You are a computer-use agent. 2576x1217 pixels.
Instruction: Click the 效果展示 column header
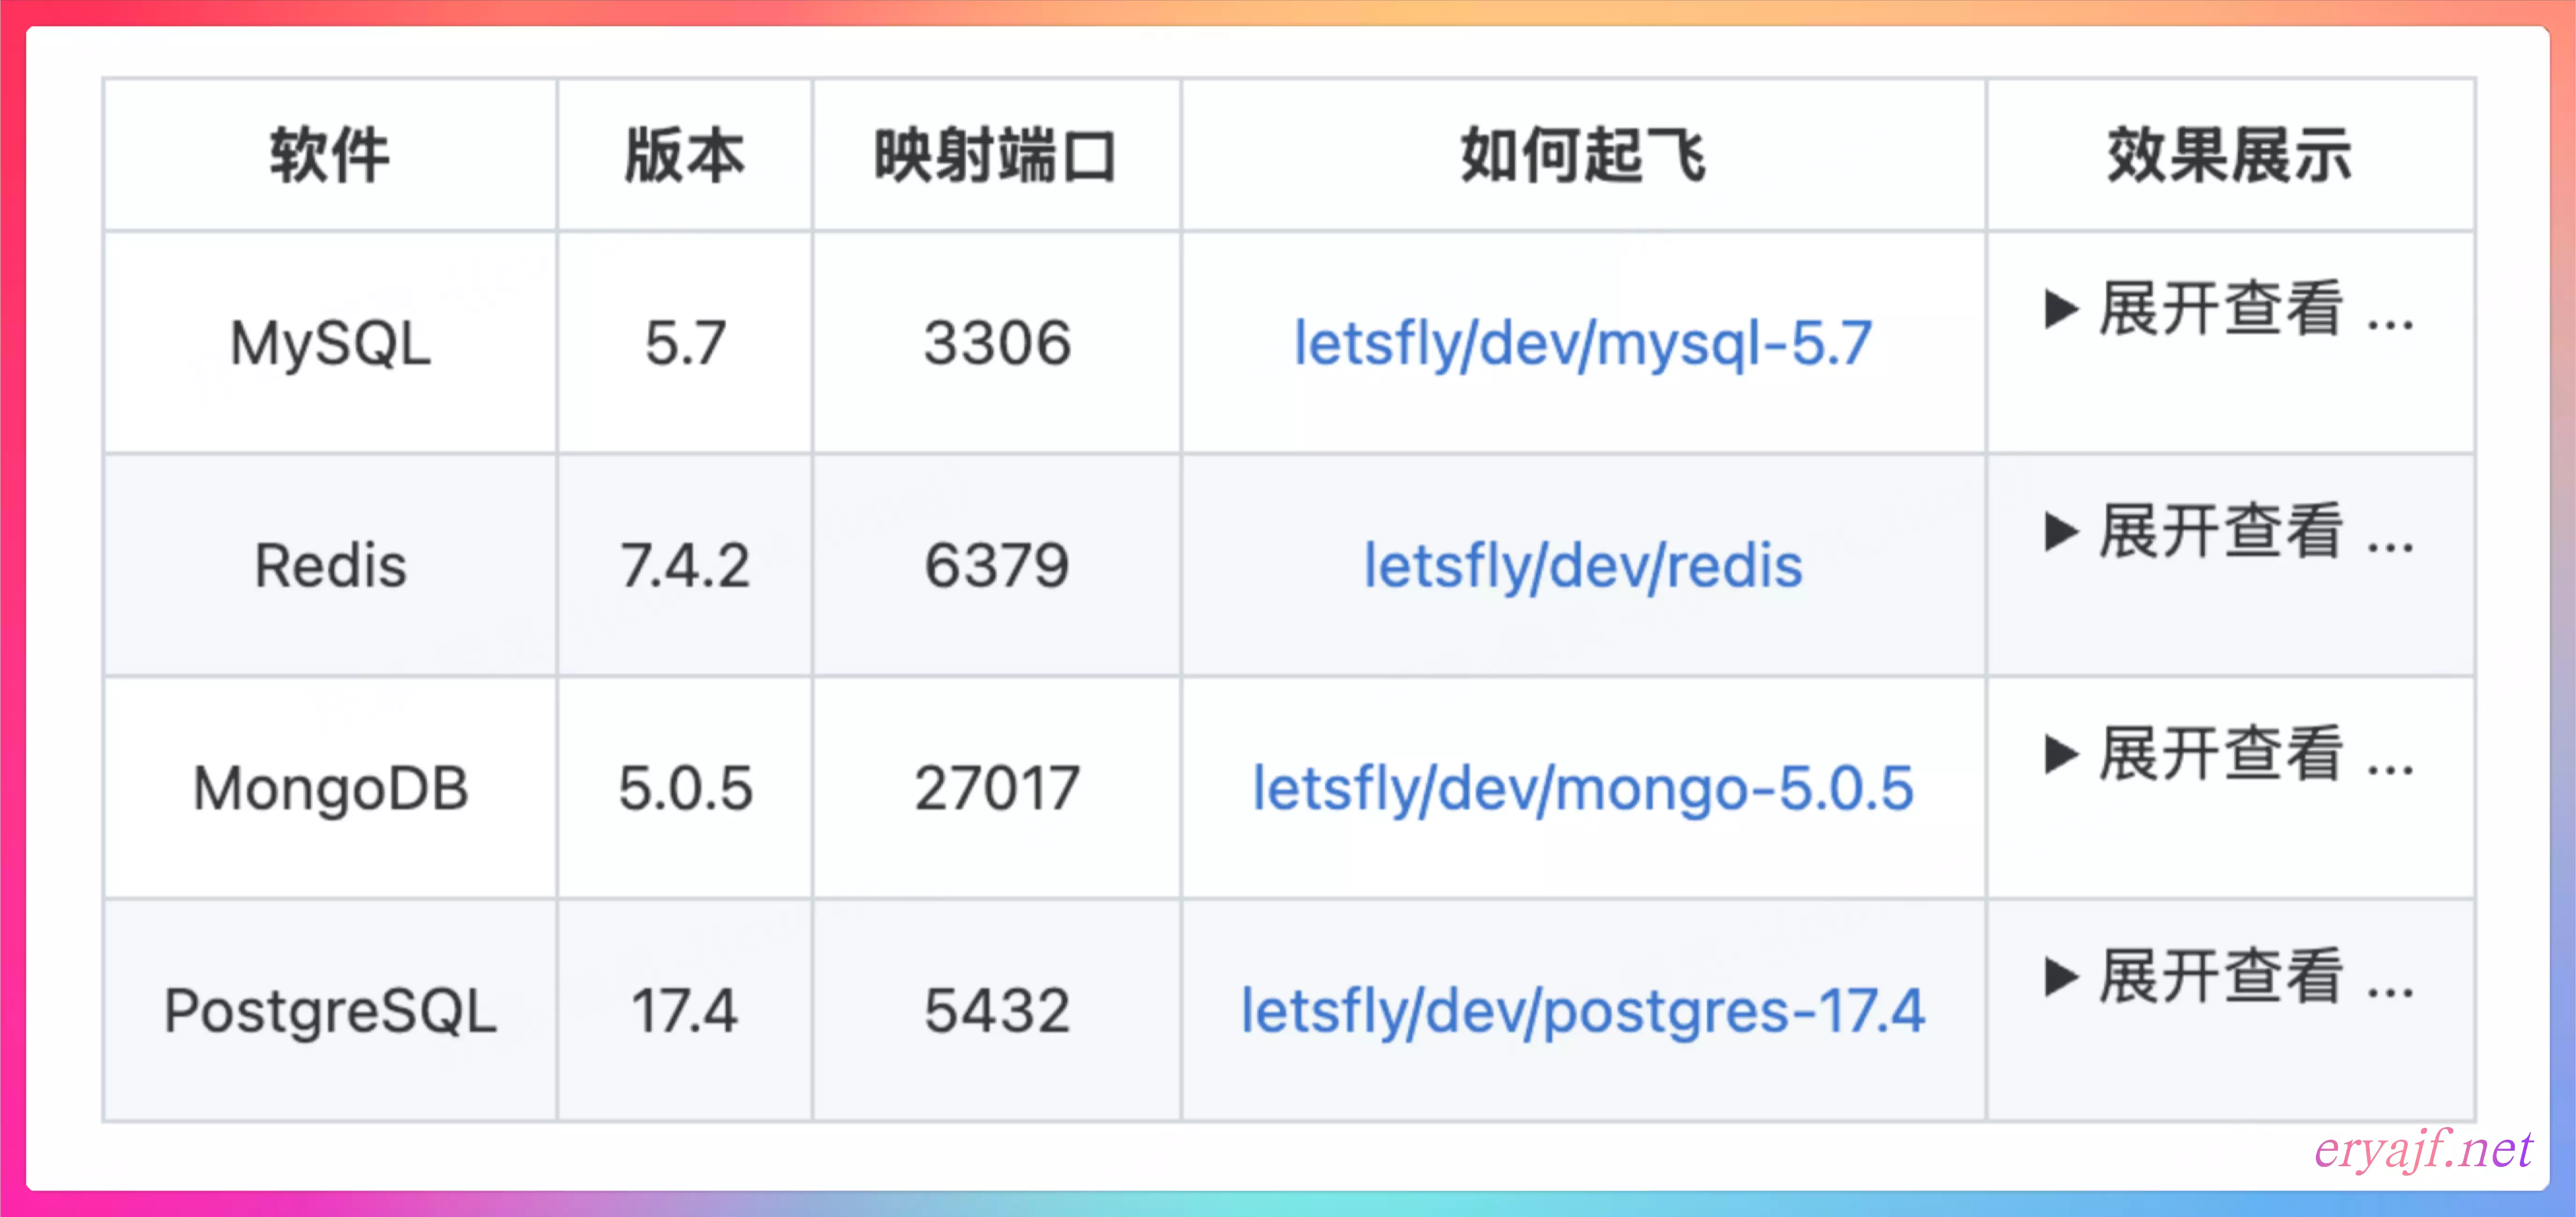coord(2230,156)
